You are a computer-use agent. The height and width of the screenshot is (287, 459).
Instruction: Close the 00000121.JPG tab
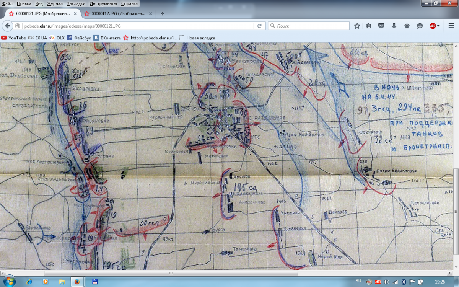pyautogui.click(x=75, y=13)
